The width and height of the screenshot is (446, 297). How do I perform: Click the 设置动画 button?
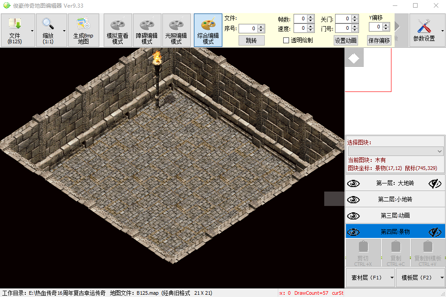click(345, 41)
